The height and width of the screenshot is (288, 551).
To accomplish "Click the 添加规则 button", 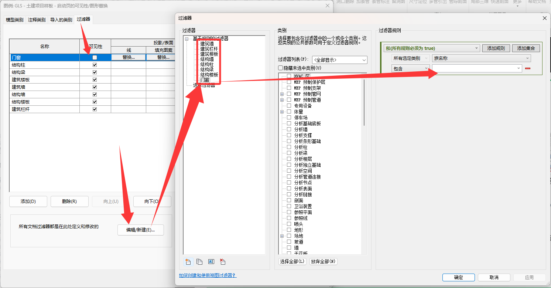I will 496,48.
